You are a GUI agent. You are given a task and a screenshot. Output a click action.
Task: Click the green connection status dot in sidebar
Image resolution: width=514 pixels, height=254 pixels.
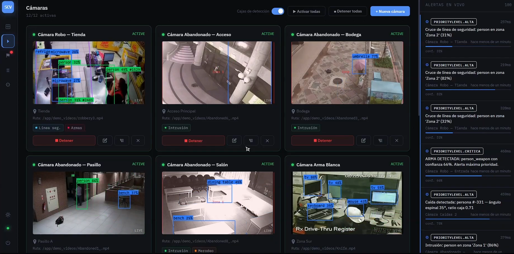coord(8,228)
